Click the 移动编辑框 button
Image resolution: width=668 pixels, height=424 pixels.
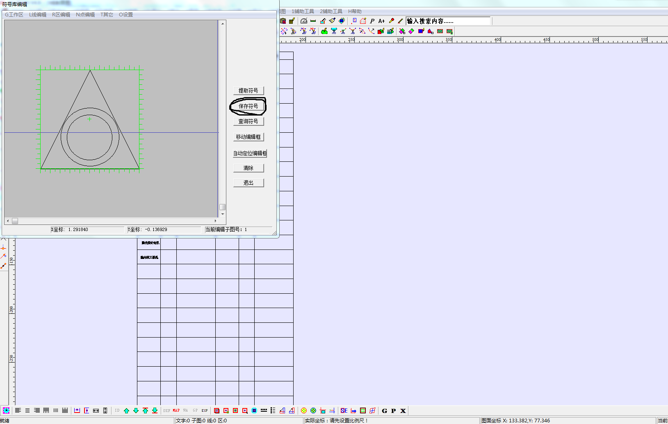coord(249,137)
